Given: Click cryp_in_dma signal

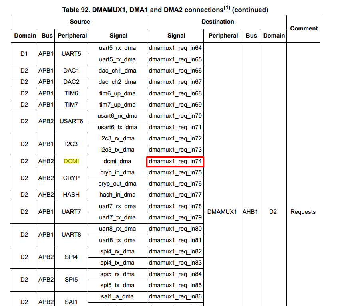Looking at the screenshot, I should [117, 172].
